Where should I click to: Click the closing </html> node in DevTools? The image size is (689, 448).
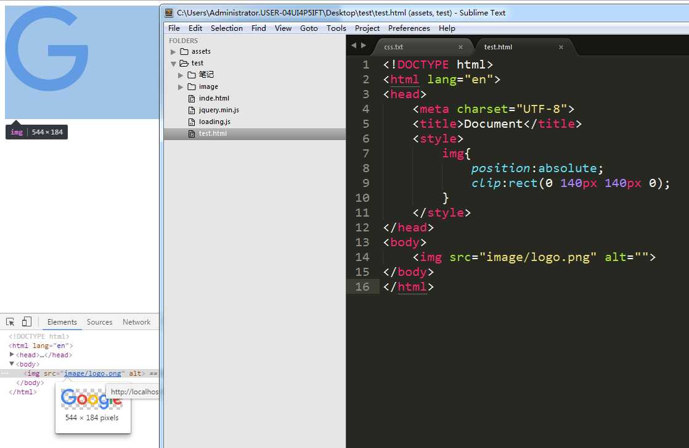23,392
